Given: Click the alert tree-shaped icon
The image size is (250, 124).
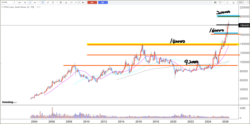Looking at the screenshot, I should [83, 2].
